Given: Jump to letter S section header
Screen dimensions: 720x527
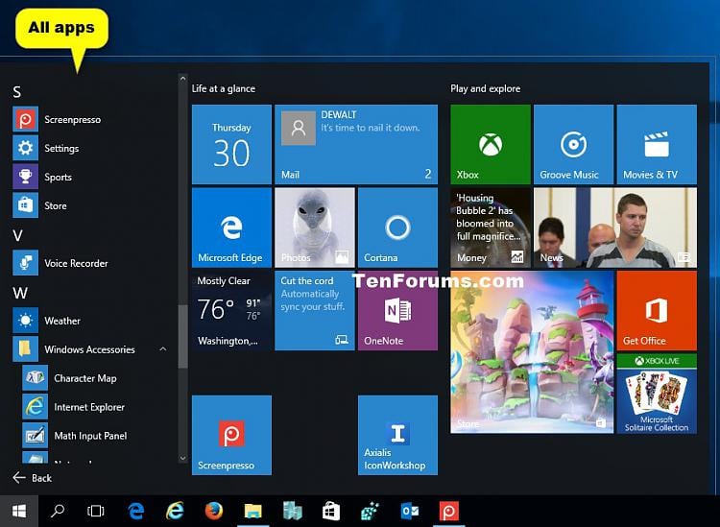Looking at the screenshot, I should click(x=17, y=92).
